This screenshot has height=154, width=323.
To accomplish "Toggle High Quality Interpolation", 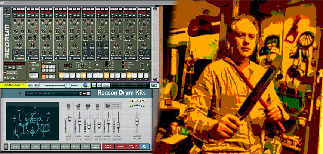I will click(x=5, y=73).
